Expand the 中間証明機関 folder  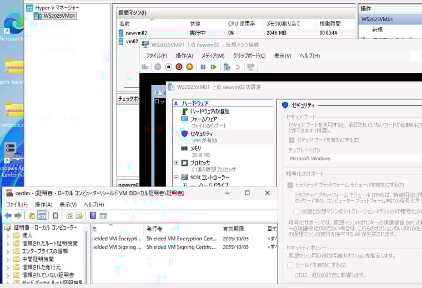pyautogui.click(x=8, y=260)
